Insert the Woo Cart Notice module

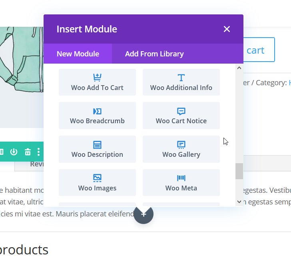(181, 116)
